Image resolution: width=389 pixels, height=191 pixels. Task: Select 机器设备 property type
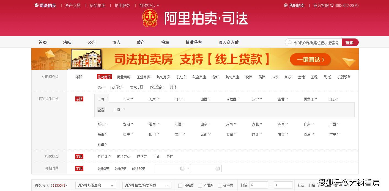[x=344, y=77]
